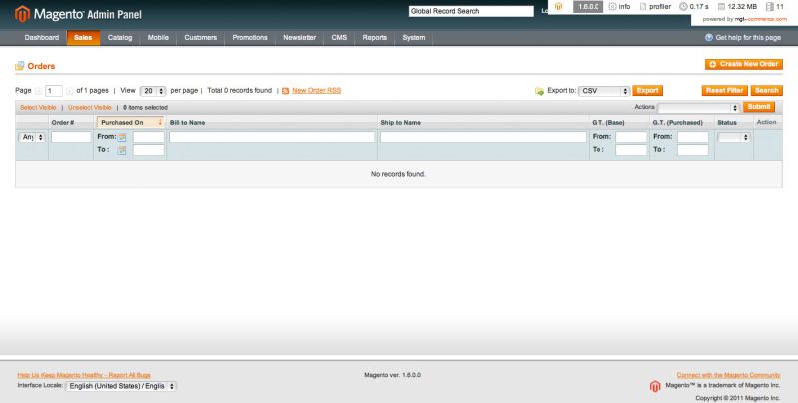Image resolution: width=798 pixels, height=403 pixels.
Task: Click the export file icon
Action: [539, 91]
